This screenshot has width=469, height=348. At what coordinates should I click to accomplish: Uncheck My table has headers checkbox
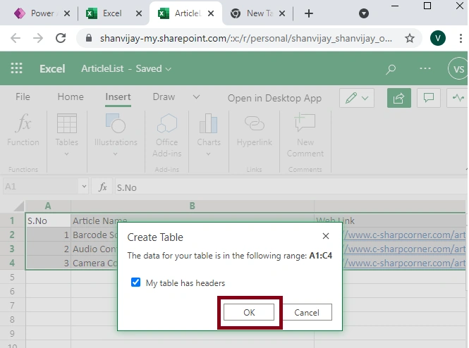pyautogui.click(x=136, y=282)
